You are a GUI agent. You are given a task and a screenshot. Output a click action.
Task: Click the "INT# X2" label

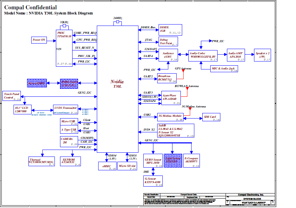pos(149,130)
